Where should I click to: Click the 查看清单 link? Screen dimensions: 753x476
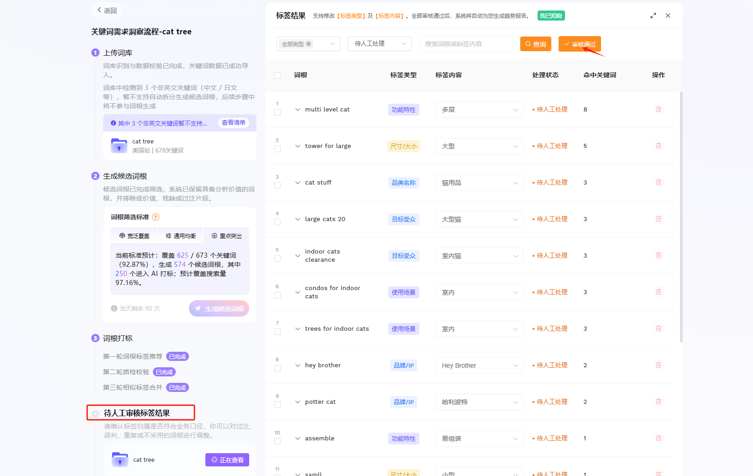point(234,122)
